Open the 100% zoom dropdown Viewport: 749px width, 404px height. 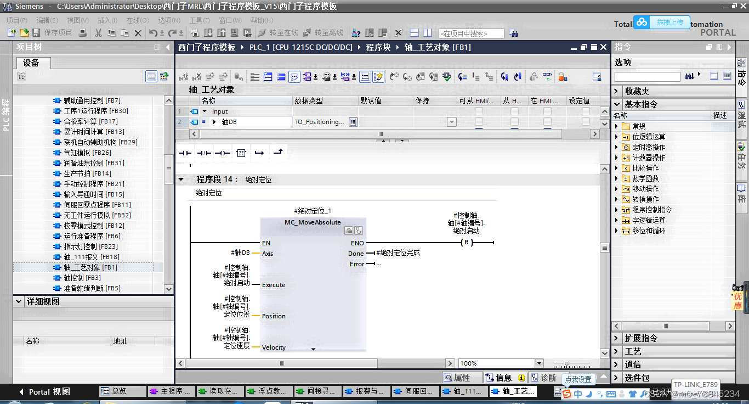pos(539,363)
